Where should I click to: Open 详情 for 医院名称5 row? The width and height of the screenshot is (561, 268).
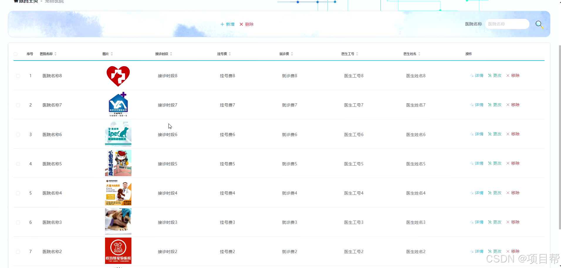click(x=477, y=163)
